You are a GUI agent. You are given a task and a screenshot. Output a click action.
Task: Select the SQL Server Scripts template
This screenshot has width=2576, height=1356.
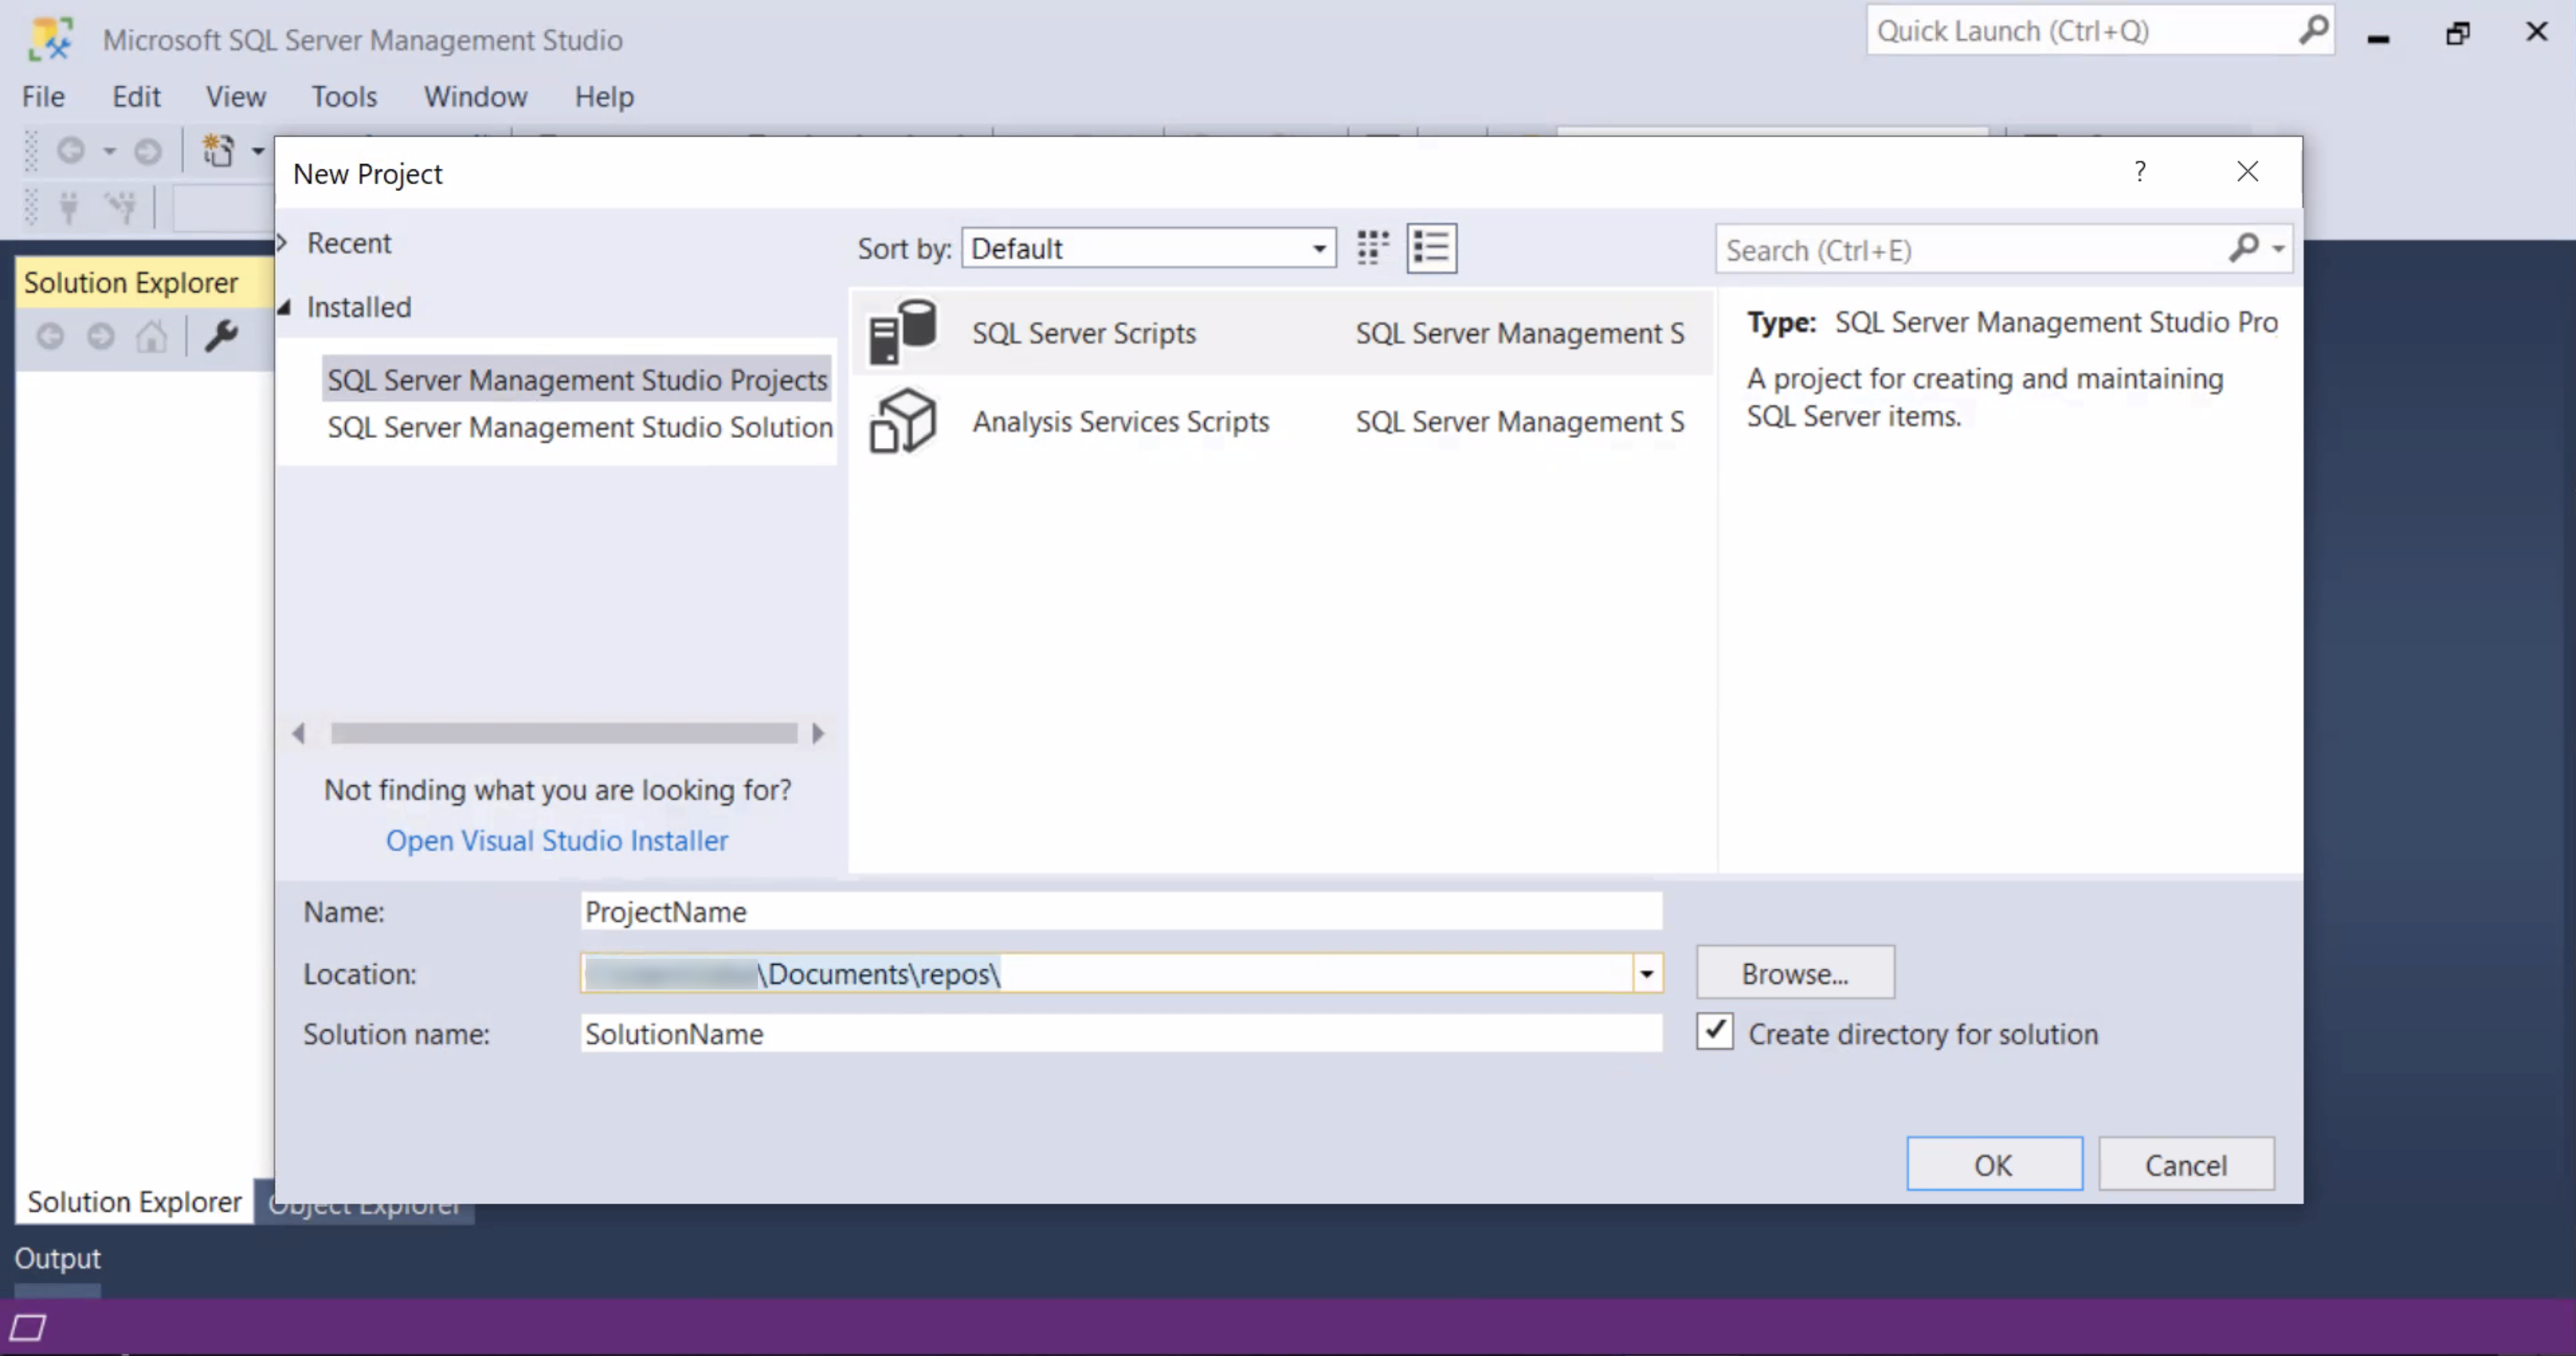(x=1281, y=333)
